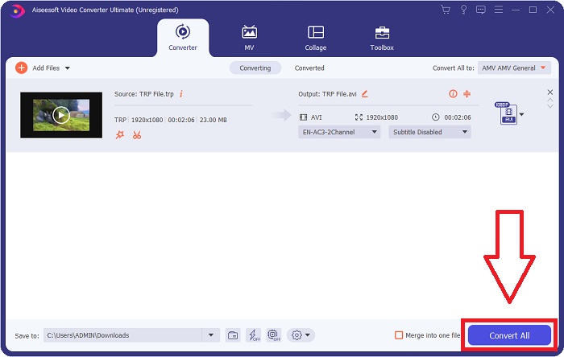The image size is (564, 357).
Task: Open the Toolbox tab
Action: point(382,37)
